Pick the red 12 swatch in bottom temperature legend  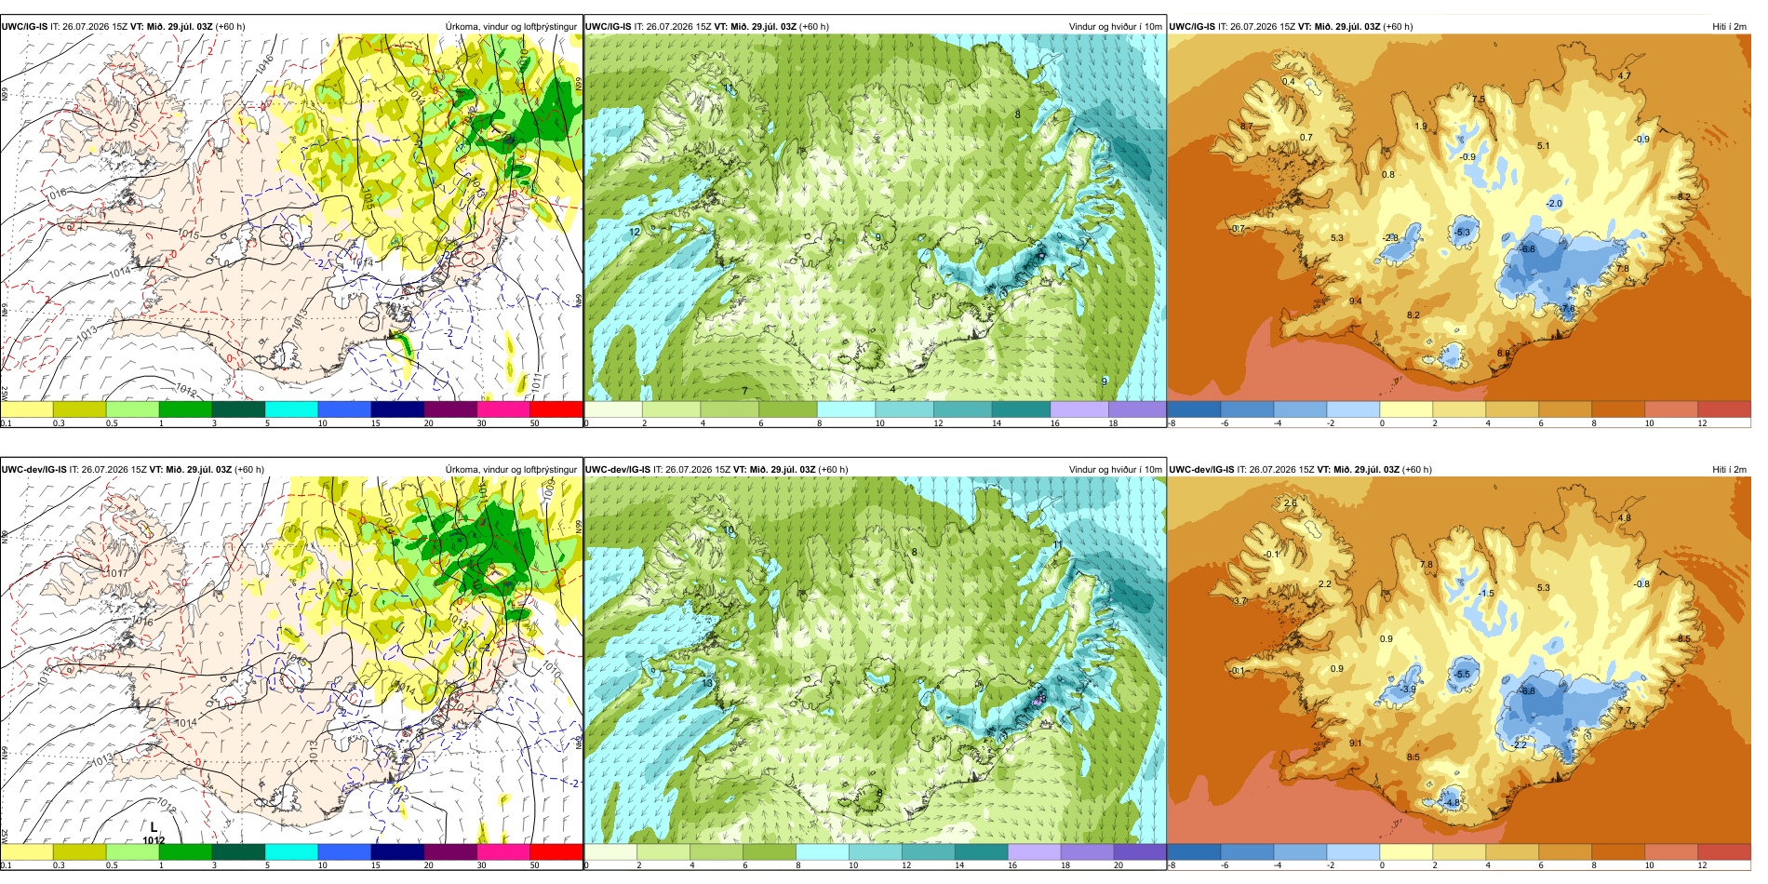1724,851
